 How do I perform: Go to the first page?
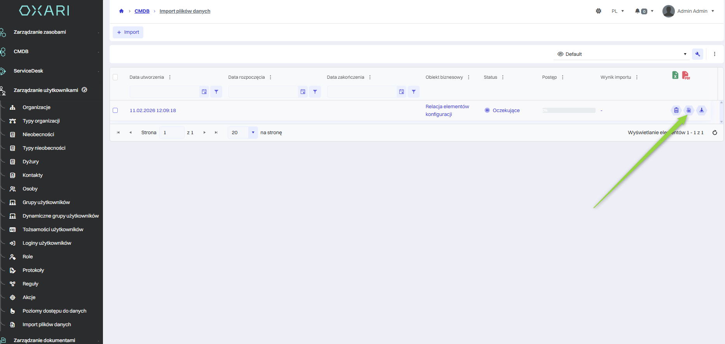pyautogui.click(x=118, y=133)
